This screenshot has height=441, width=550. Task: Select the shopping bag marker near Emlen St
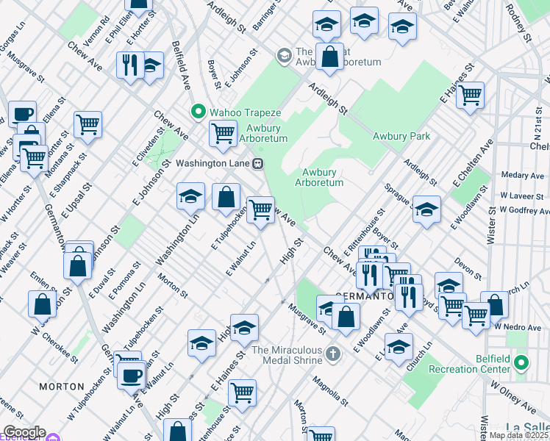(x=43, y=304)
